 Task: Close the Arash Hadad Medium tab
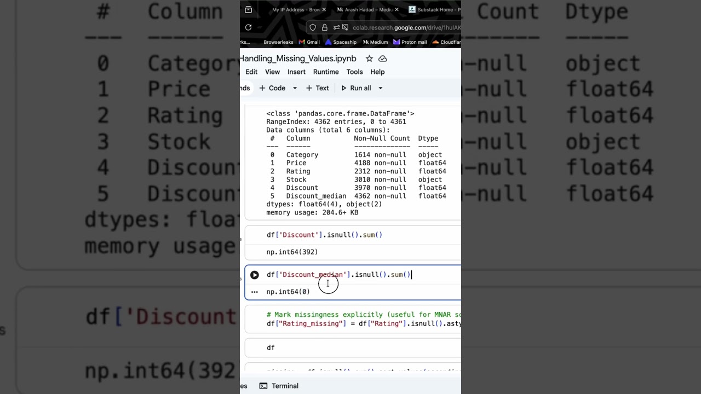pyautogui.click(x=397, y=10)
